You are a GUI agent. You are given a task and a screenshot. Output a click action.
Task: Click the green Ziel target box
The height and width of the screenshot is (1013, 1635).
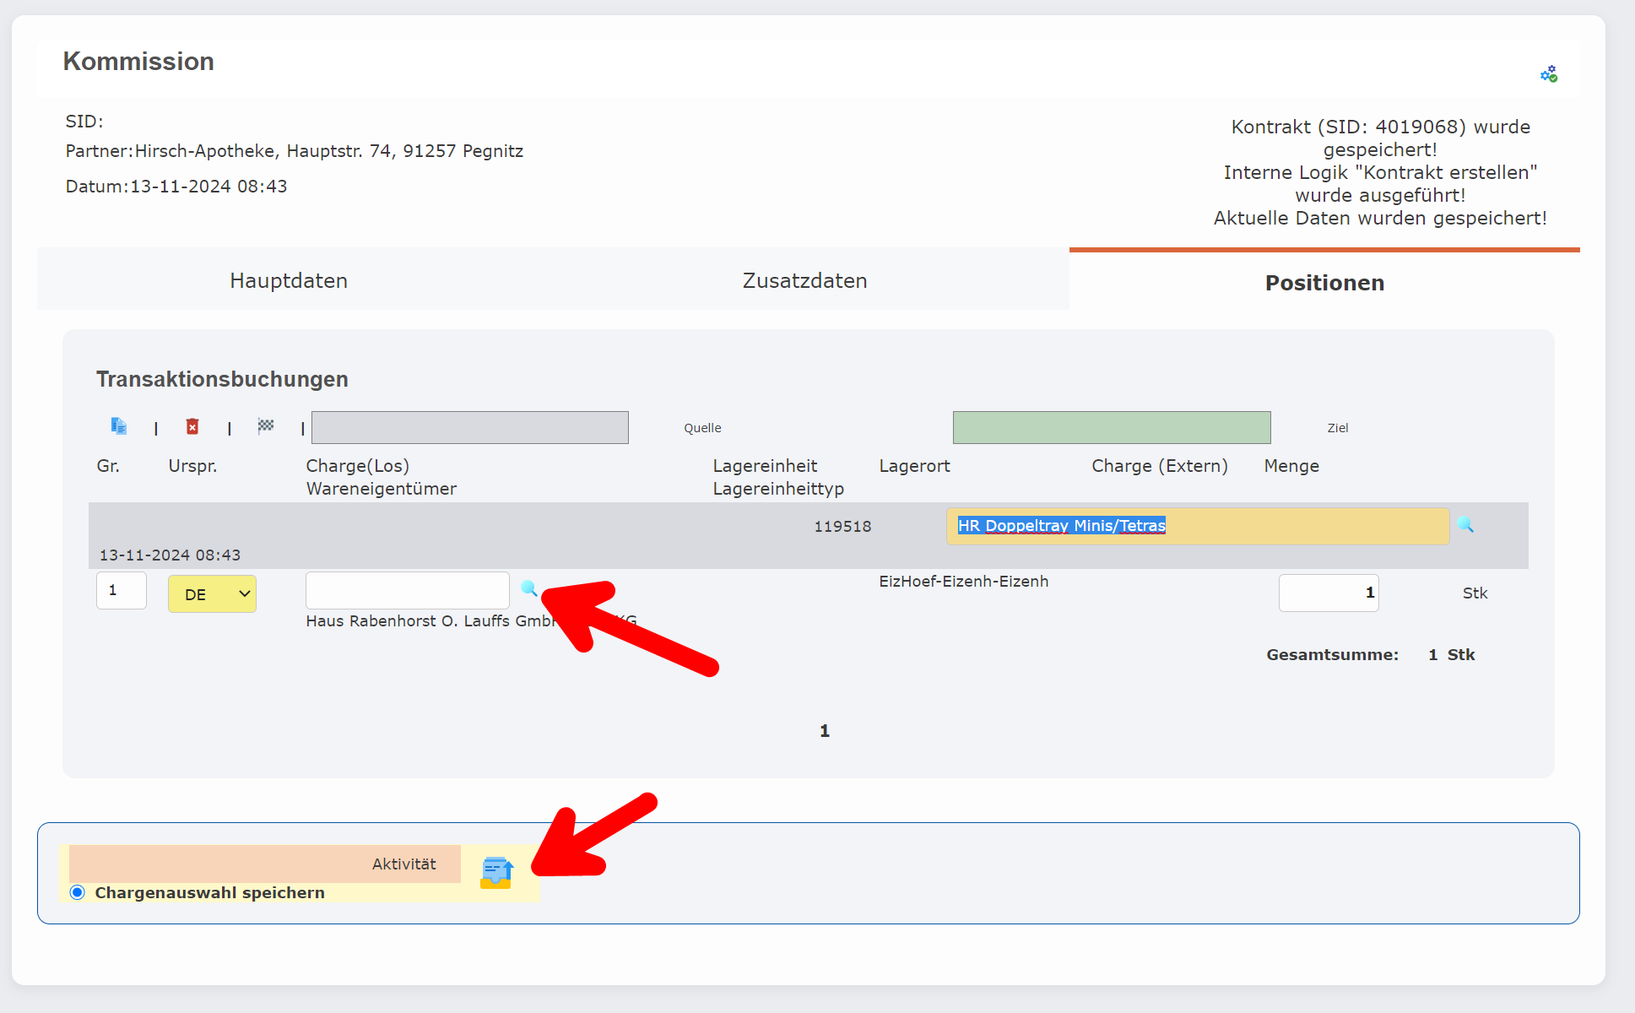tap(1111, 427)
